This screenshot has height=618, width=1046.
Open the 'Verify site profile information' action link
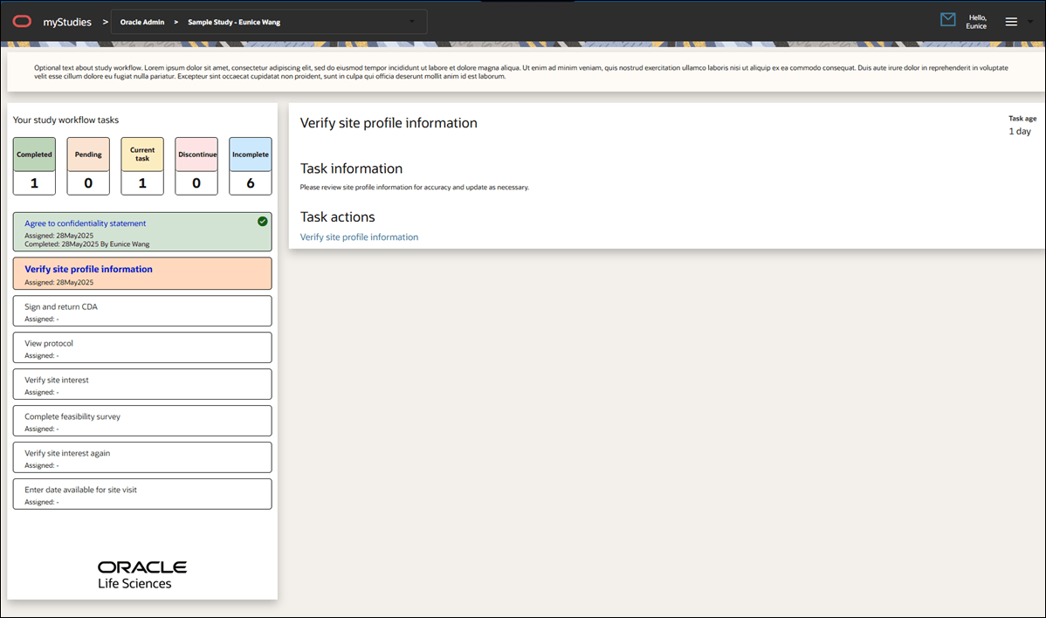[359, 237]
